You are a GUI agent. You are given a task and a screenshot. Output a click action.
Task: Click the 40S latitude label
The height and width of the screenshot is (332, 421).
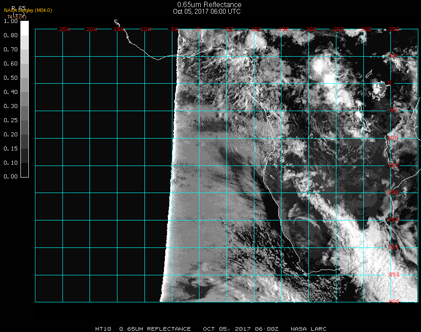pyautogui.click(x=394, y=301)
